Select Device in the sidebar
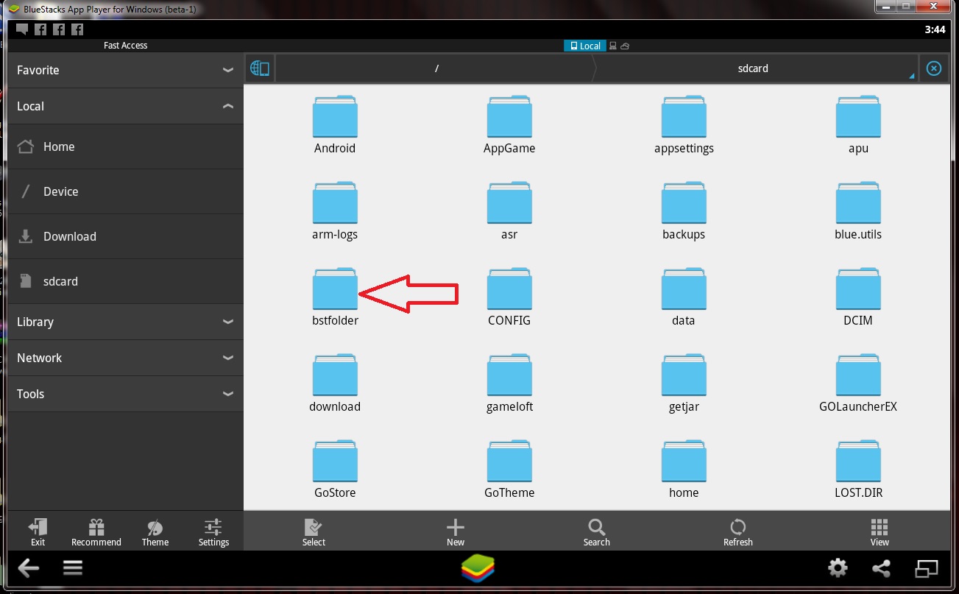The height and width of the screenshot is (594, 959). [x=125, y=191]
